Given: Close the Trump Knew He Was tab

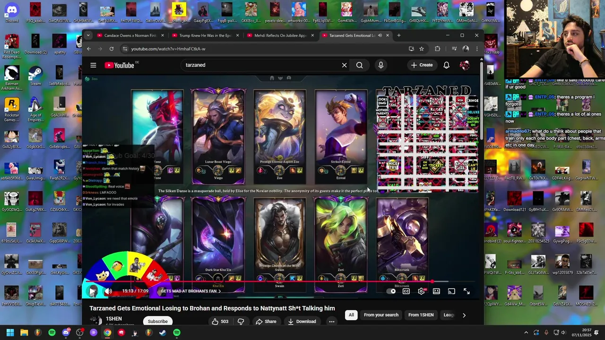Looking at the screenshot, I should pos(237,35).
